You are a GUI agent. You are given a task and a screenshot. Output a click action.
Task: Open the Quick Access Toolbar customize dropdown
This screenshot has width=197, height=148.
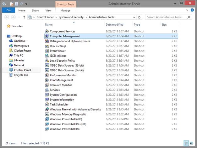[x=26, y=4]
